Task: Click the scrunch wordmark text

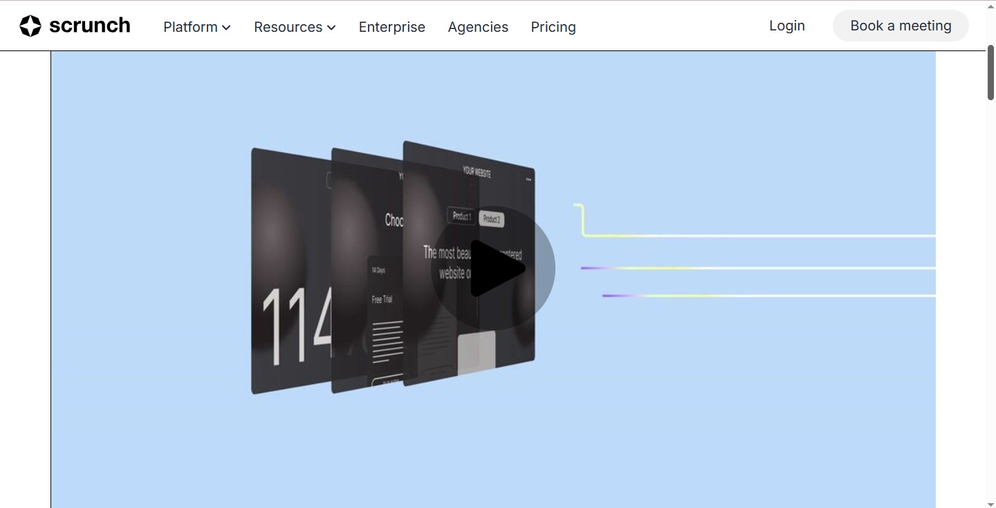Action: pyautogui.click(x=90, y=26)
